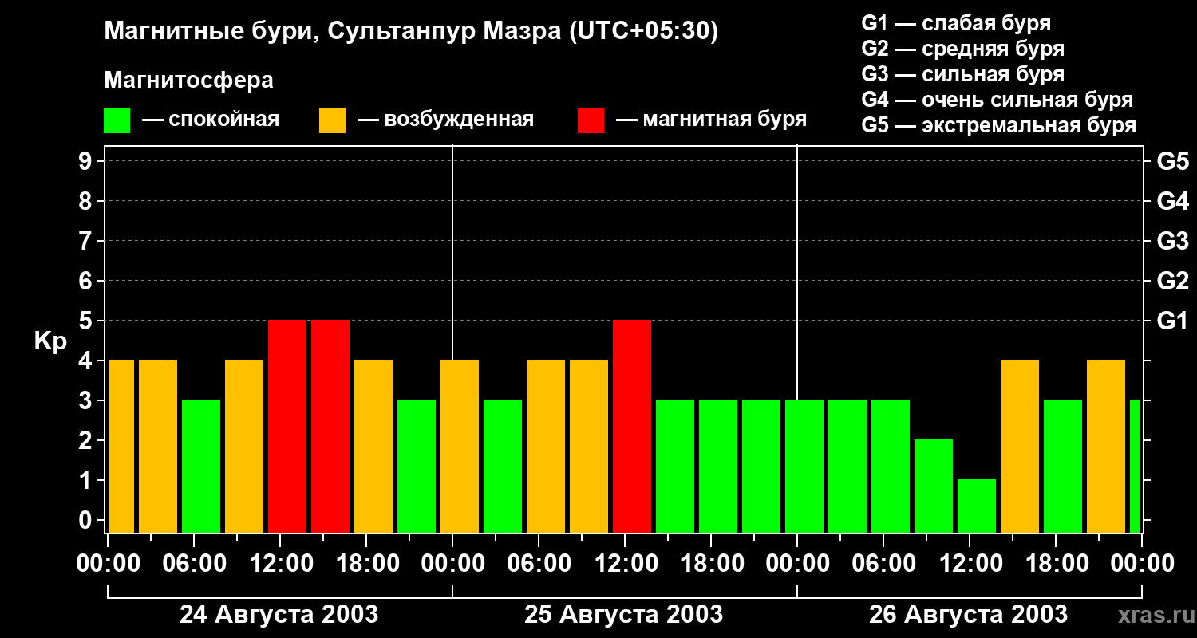This screenshot has height=638, width=1197.
Task: Click the red 'магнитная буря' legend swatch
Action: tap(591, 120)
